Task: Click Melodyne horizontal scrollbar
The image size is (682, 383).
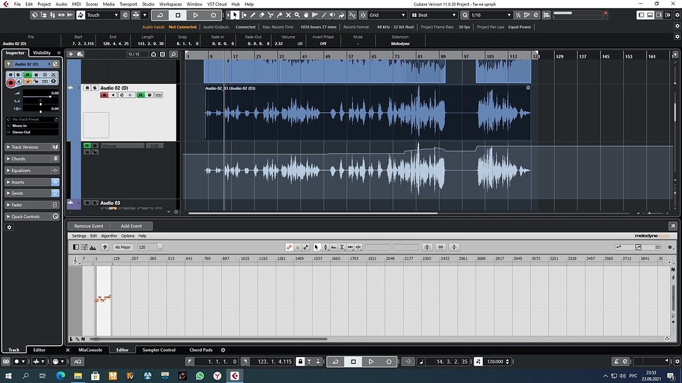Action: click(x=208, y=339)
